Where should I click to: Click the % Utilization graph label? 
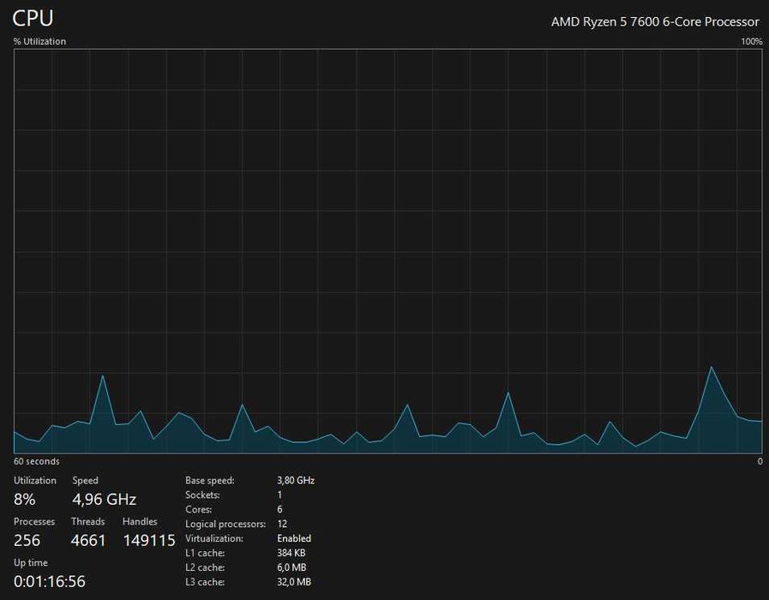39,41
